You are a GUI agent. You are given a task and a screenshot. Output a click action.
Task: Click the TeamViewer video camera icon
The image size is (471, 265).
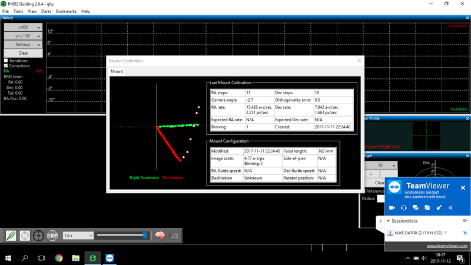[x=393, y=207]
